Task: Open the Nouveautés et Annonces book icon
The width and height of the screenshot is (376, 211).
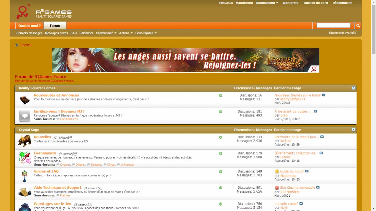Action: tap(25, 100)
